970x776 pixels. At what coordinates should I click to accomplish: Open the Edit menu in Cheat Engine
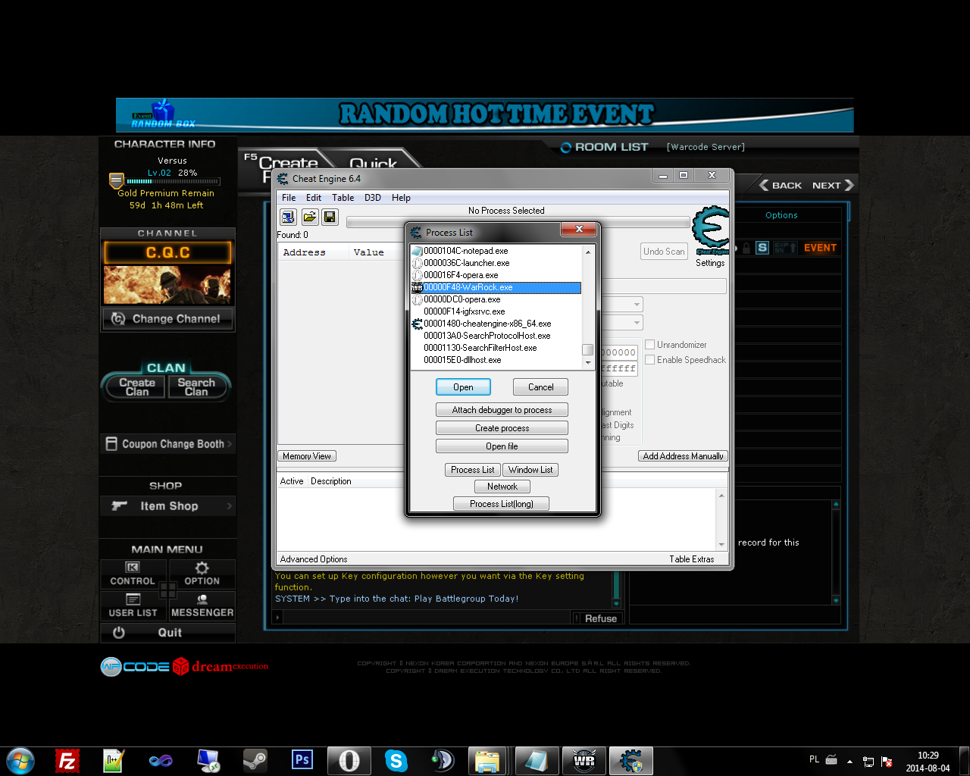pyautogui.click(x=314, y=198)
